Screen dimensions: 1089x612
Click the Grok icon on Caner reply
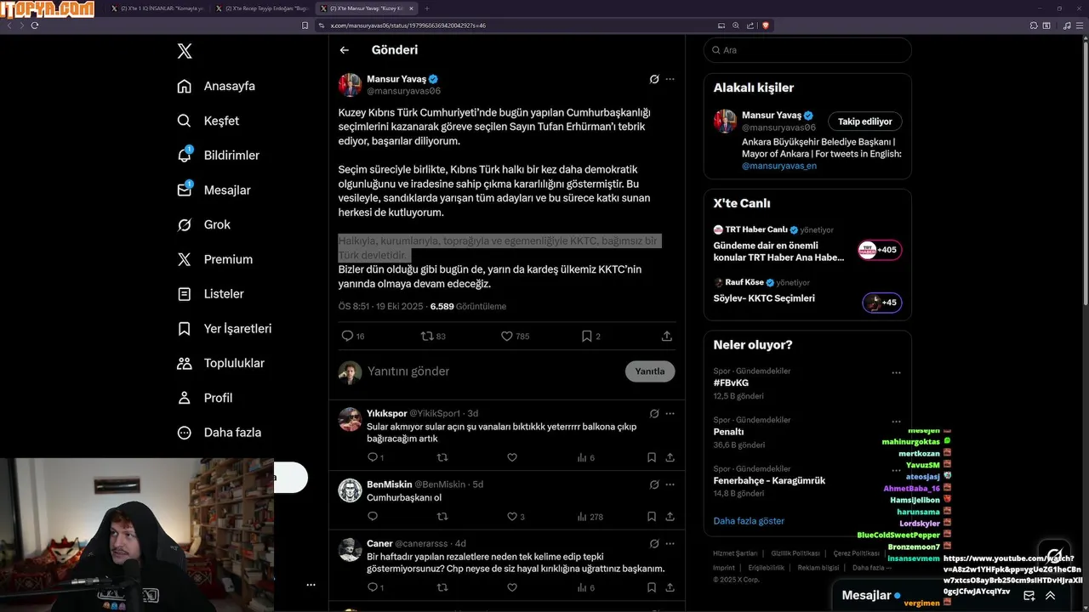click(x=654, y=543)
